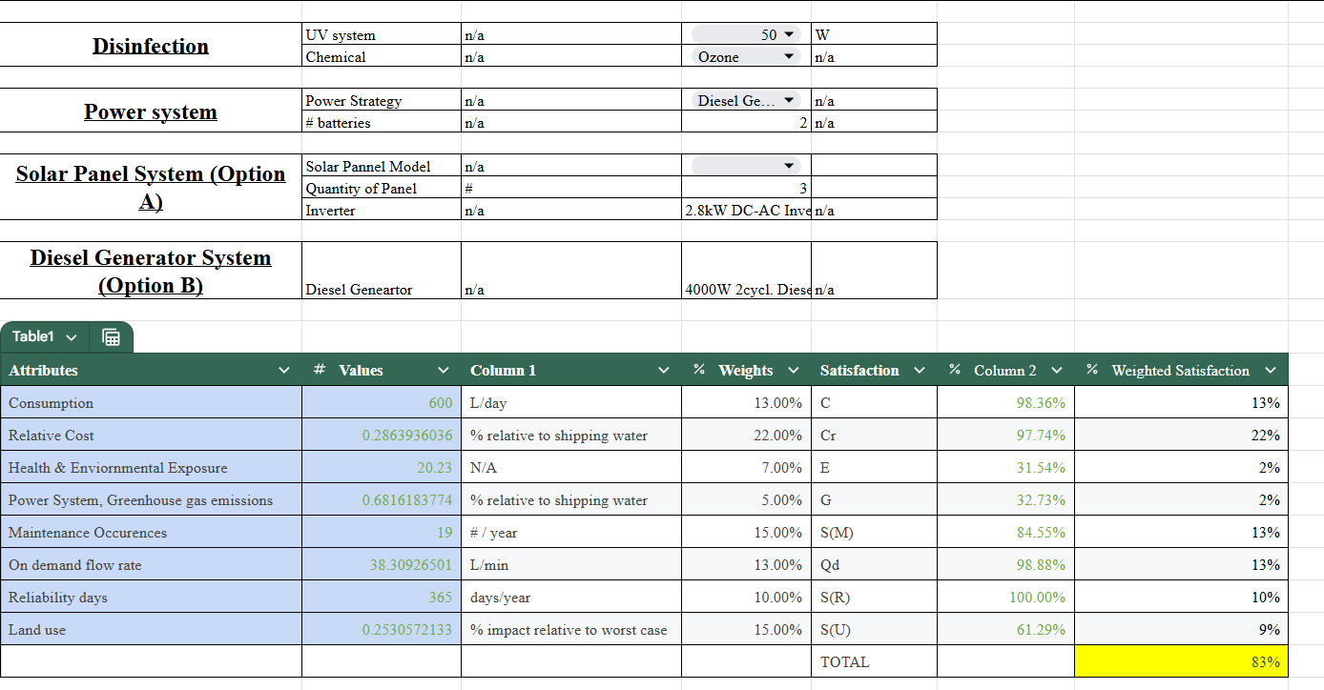Click the percent icon in Column 2 header
The image size is (1324, 690).
click(955, 370)
